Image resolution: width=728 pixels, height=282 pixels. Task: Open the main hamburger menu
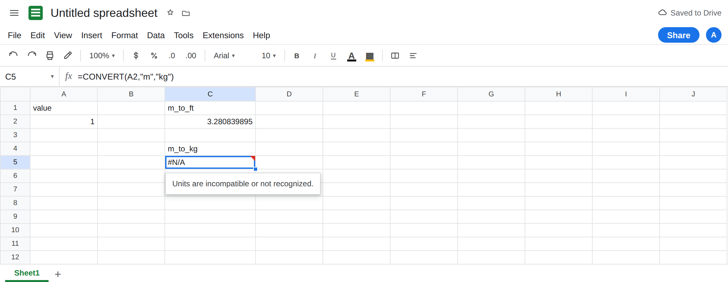(x=14, y=13)
